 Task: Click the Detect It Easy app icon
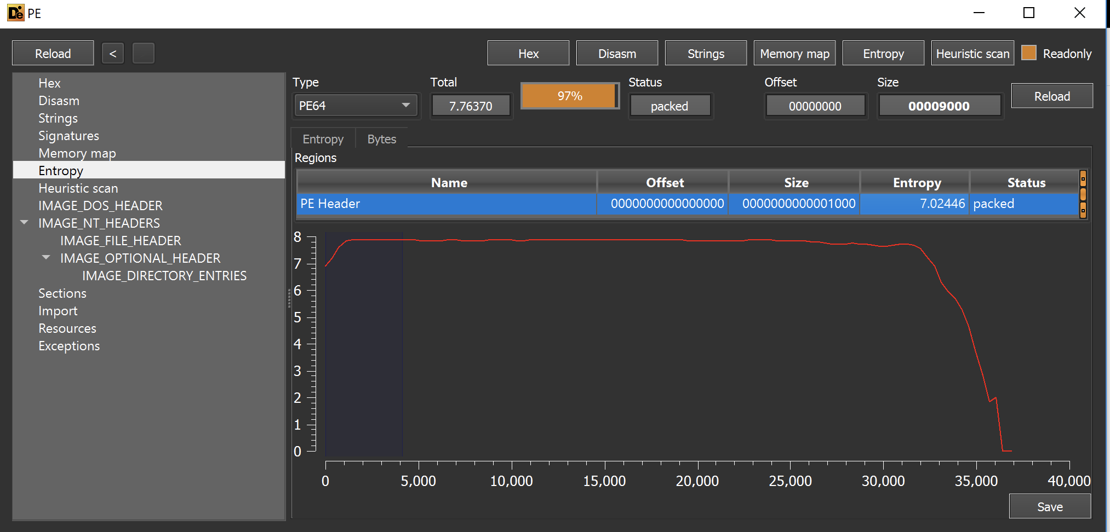point(15,13)
